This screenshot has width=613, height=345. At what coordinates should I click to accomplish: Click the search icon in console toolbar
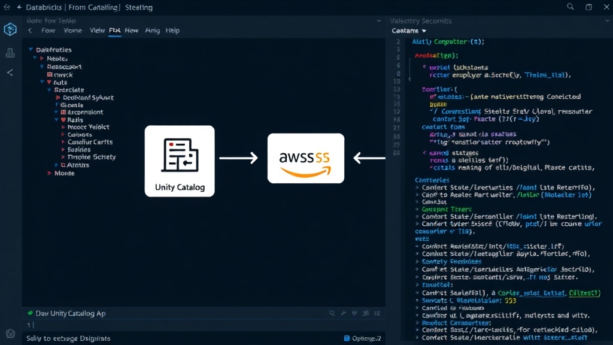point(332,313)
